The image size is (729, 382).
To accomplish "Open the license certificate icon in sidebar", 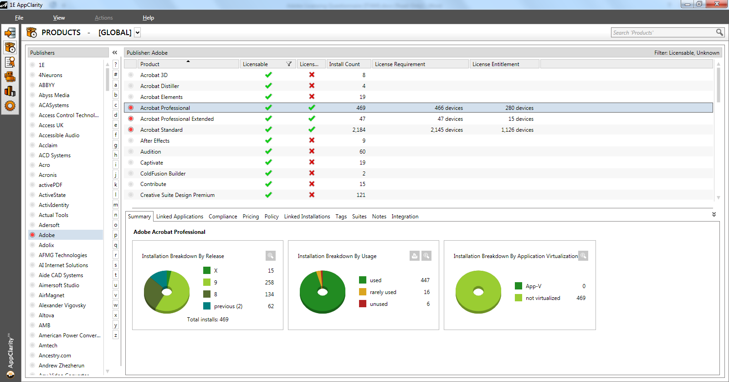I will [x=10, y=62].
